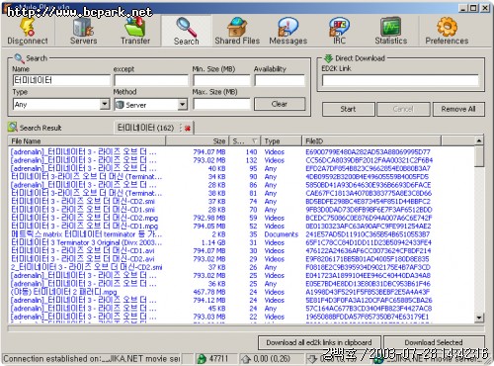Select the 2_ prefixed CD2.smi row
This screenshot has width=494, height=366.
[x=242, y=267]
